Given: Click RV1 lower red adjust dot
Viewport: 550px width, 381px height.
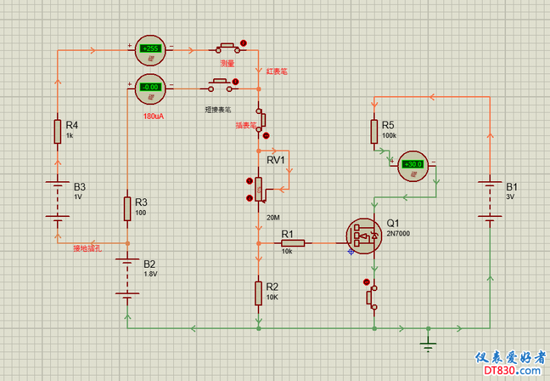Looking at the screenshot, I should coord(249,198).
